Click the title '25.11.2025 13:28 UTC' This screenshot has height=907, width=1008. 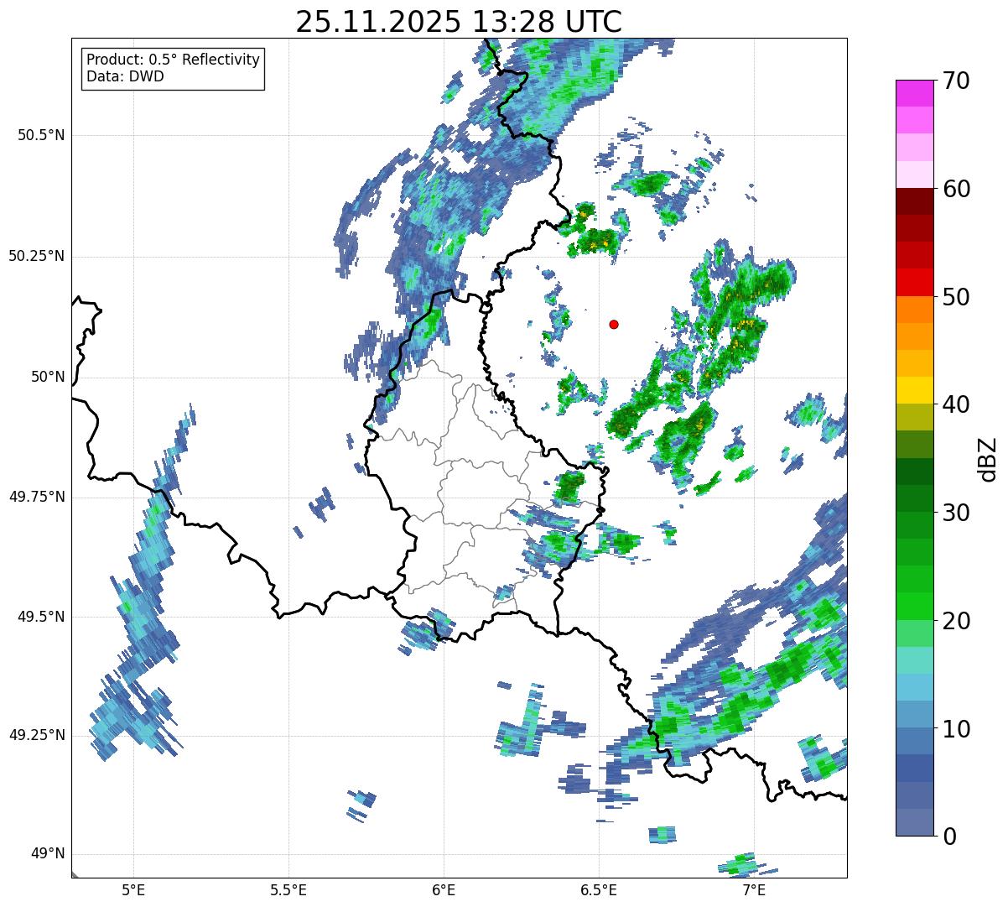[x=459, y=22]
